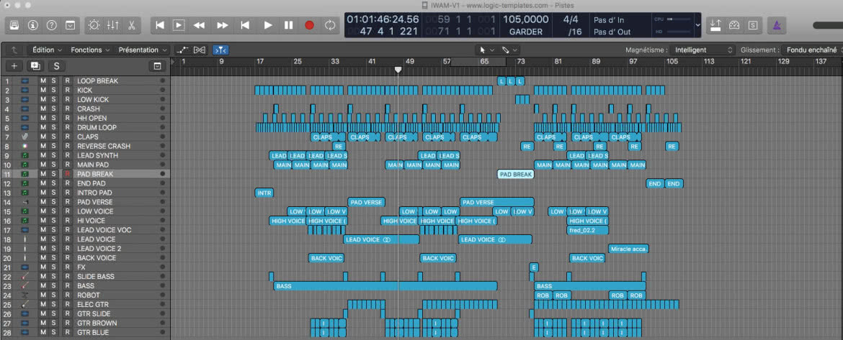Click the LEAD VOICE microphone icon

tap(24, 239)
